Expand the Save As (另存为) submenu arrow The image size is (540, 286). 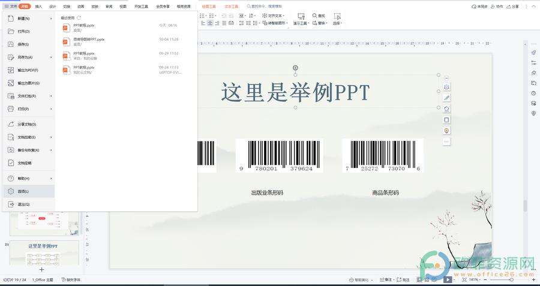pos(51,57)
